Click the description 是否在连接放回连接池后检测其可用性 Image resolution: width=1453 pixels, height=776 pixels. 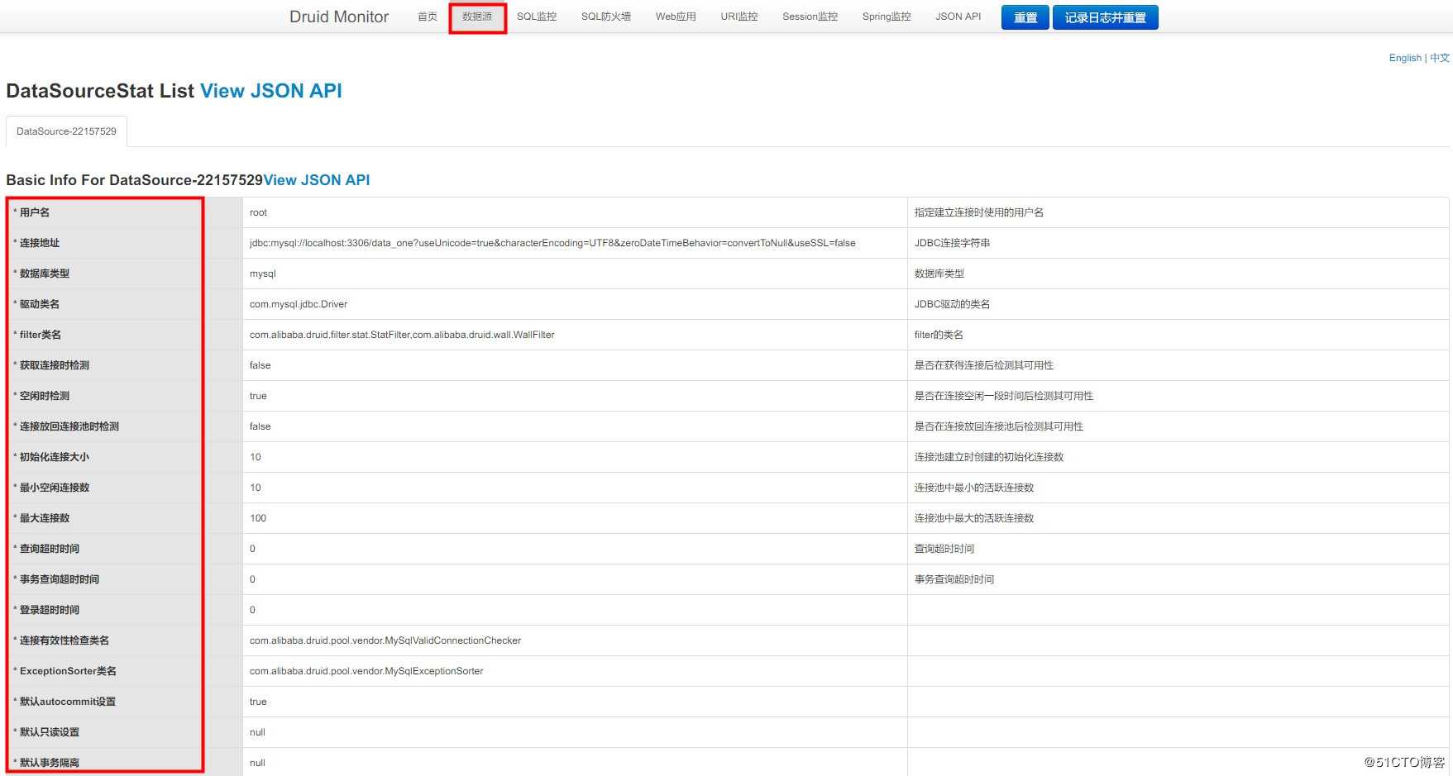tap(999, 426)
